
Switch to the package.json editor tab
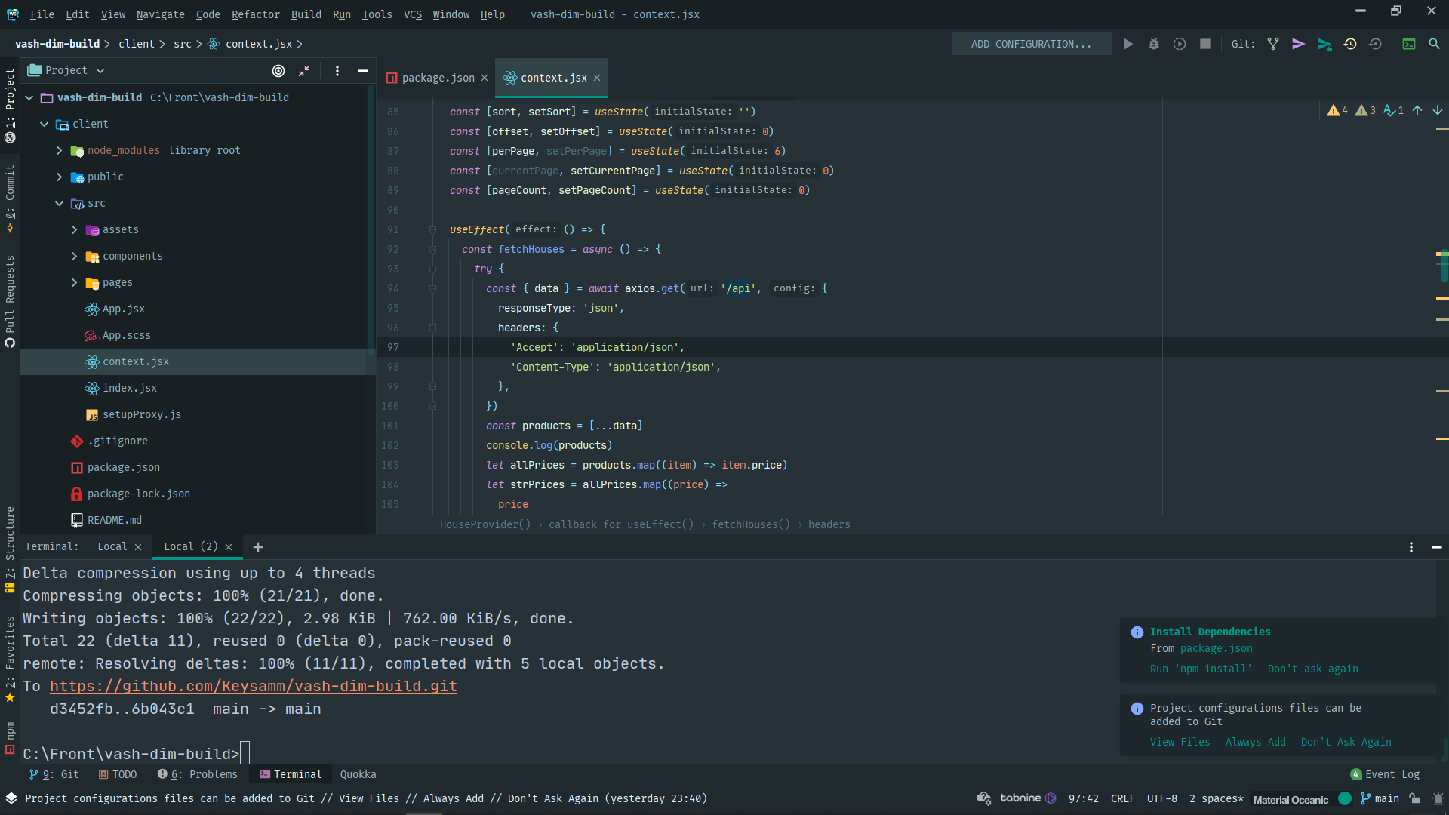coord(438,78)
